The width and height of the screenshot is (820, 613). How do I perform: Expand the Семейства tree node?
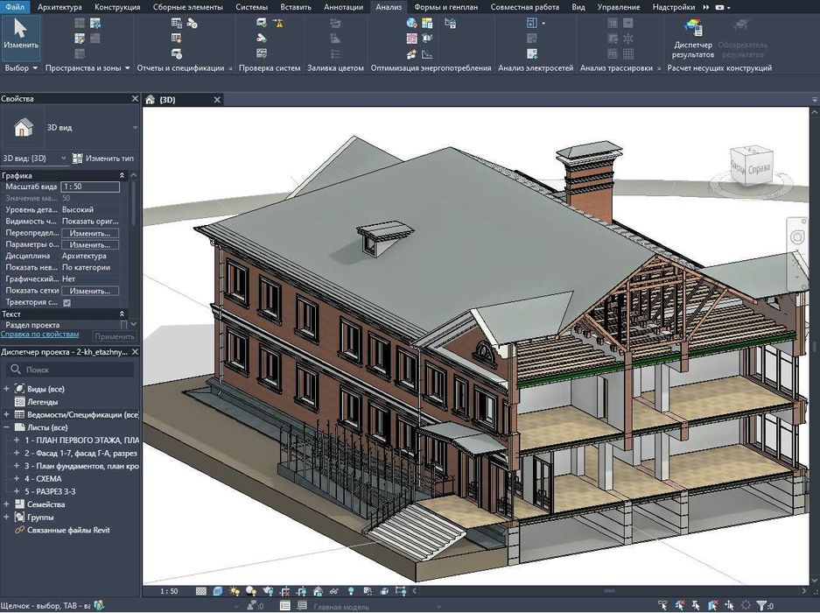[6, 504]
